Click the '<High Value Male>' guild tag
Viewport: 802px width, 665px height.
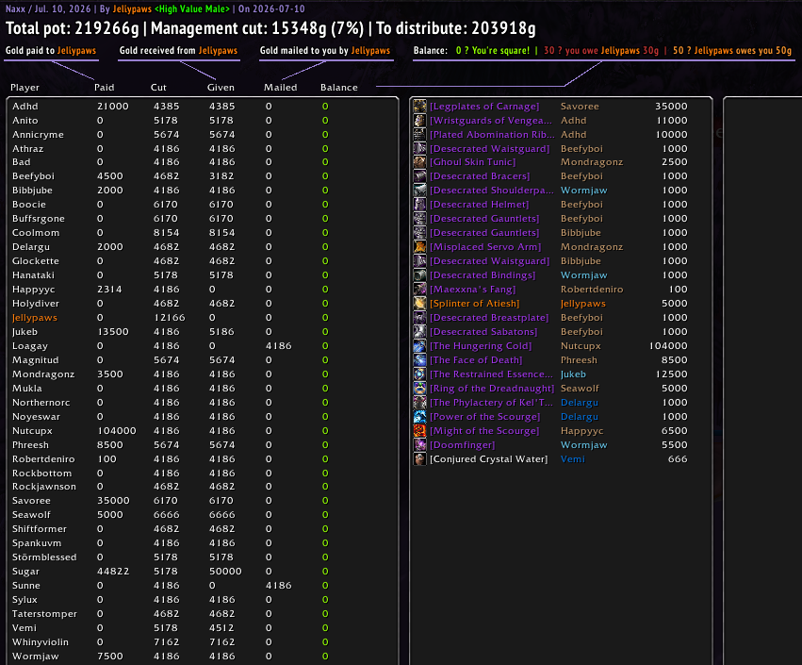click(x=192, y=8)
